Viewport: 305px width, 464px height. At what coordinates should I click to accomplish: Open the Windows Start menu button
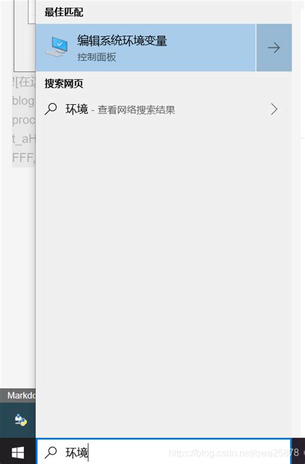(18, 452)
